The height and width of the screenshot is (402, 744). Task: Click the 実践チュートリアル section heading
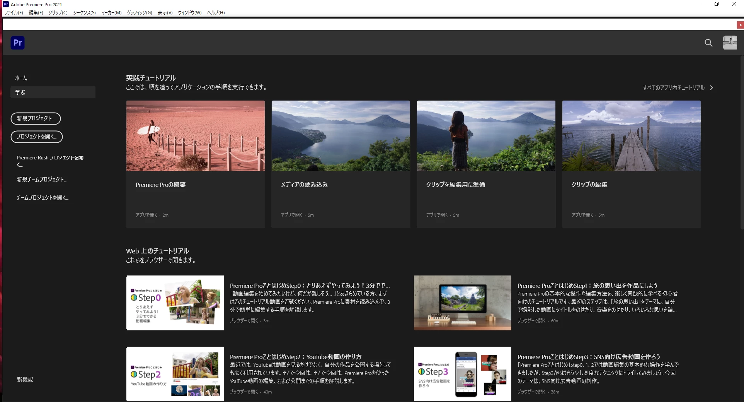click(151, 78)
